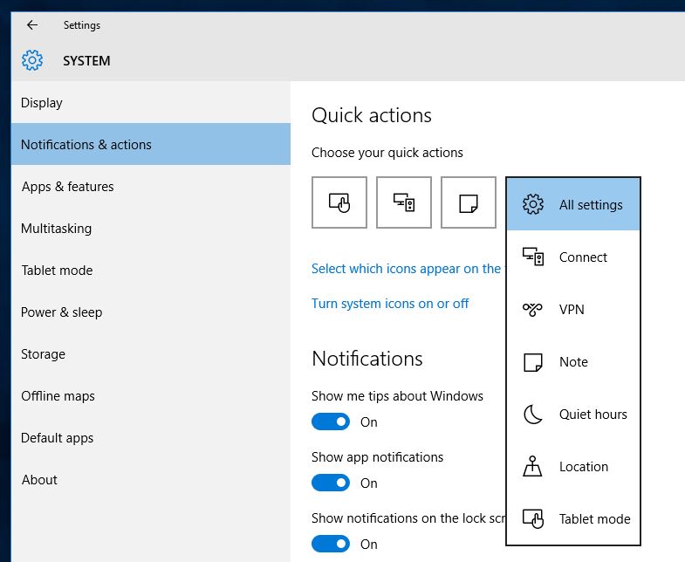Screen dimensions: 685x562
Task: Toggle Show app notifications switch
Action: click(x=331, y=483)
